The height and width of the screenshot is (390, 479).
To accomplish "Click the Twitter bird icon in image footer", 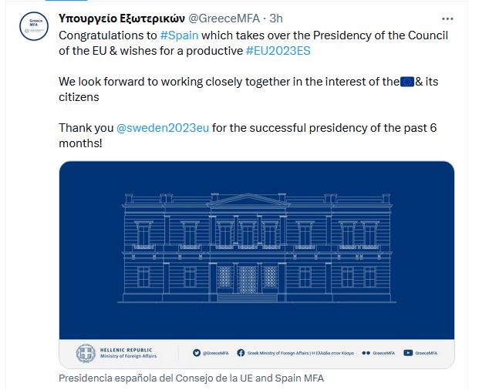I will pos(196,353).
